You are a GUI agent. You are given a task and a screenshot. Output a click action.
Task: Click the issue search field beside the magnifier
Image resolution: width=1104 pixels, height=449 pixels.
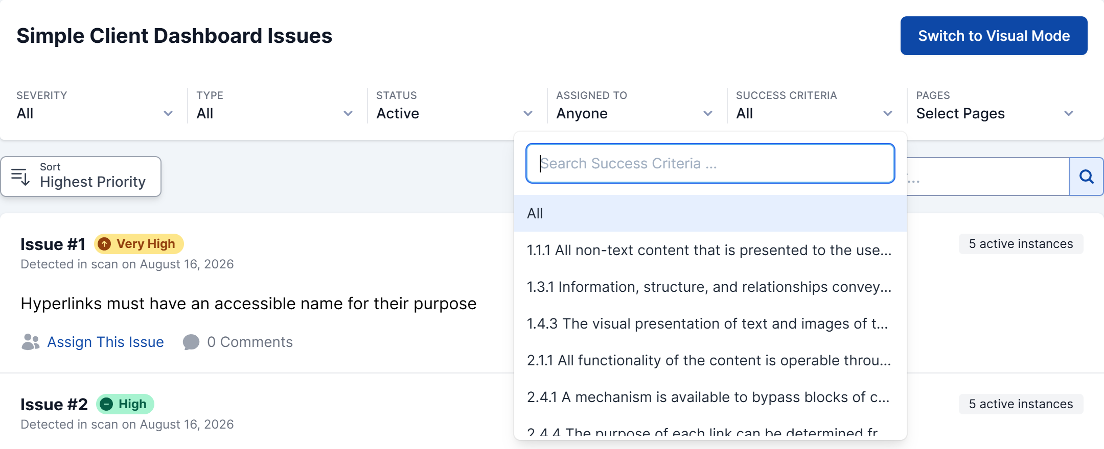click(988, 177)
